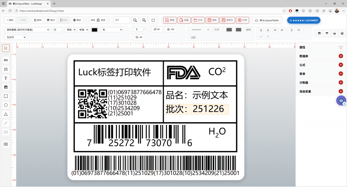The image size is (347, 187).
Task: Click the zoom in magnifier icon
Action: click(144, 20)
